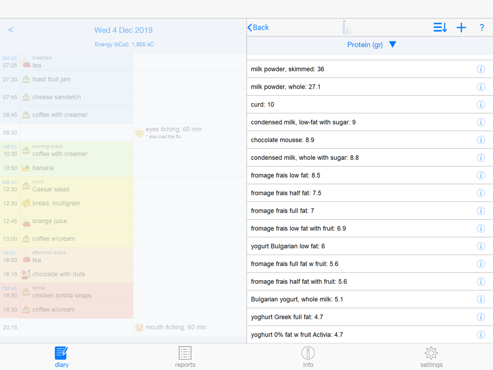Show info for fromage frais full fat: 7
This screenshot has width=493, height=370.
(x=481, y=211)
